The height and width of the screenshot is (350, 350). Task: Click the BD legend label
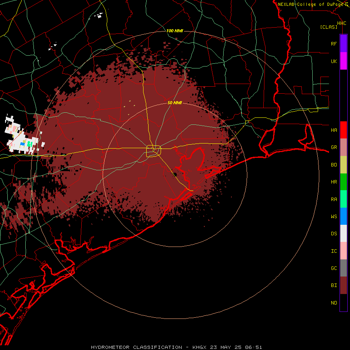pyautogui.click(x=334, y=165)
